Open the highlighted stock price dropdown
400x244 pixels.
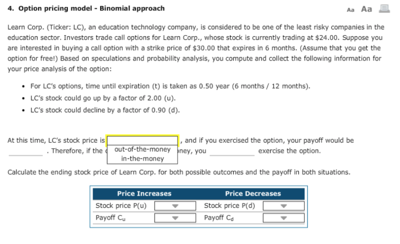pos(142,139)
